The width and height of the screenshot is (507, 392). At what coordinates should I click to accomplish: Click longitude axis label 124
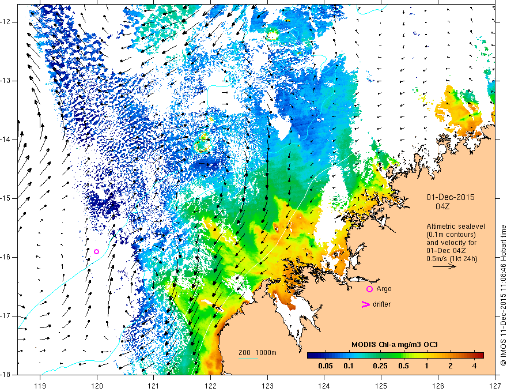click(x=324, y=386)
